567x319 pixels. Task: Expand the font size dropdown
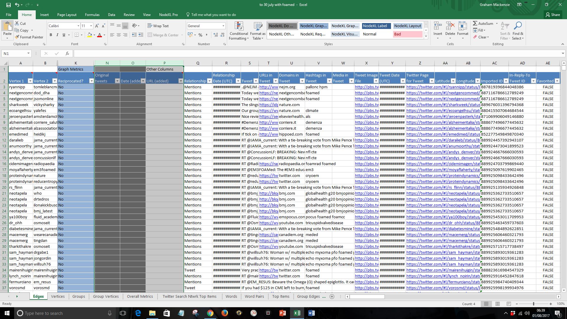(x=91, y=26)
